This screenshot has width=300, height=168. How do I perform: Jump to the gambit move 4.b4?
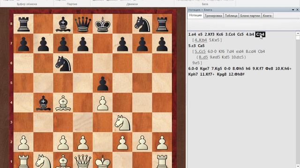tap(250, 34)
